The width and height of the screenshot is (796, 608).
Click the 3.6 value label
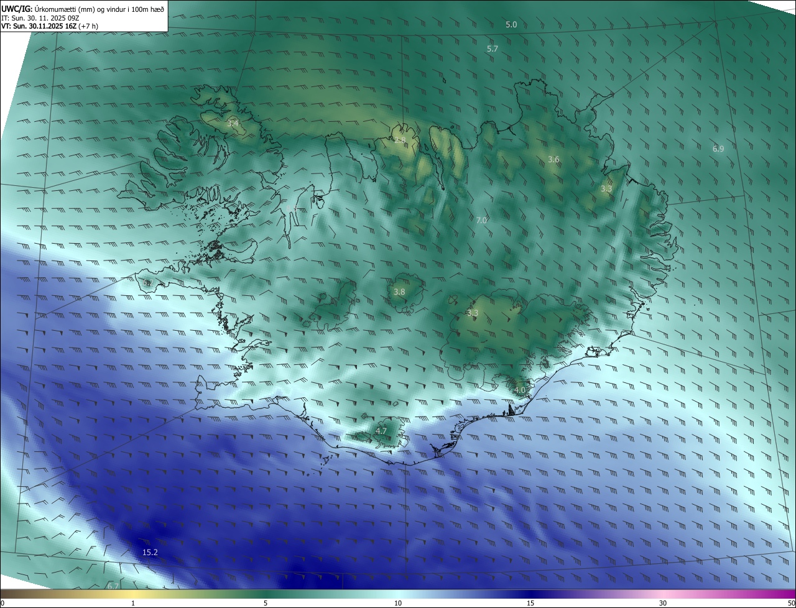click(x=553, y=160)
